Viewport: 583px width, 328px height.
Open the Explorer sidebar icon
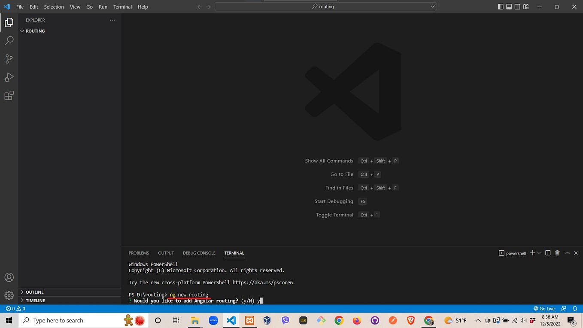[9, 22]
